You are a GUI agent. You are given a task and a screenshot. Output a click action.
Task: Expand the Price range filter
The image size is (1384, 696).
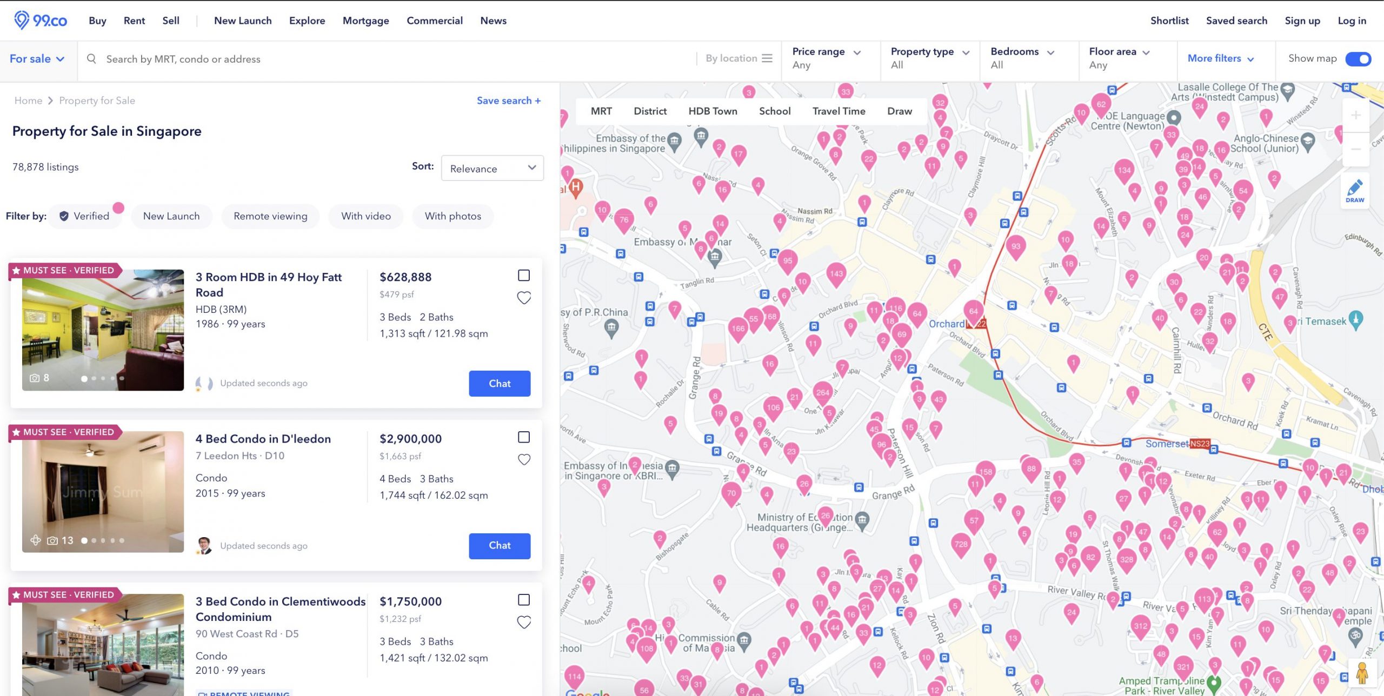[830, 58]
